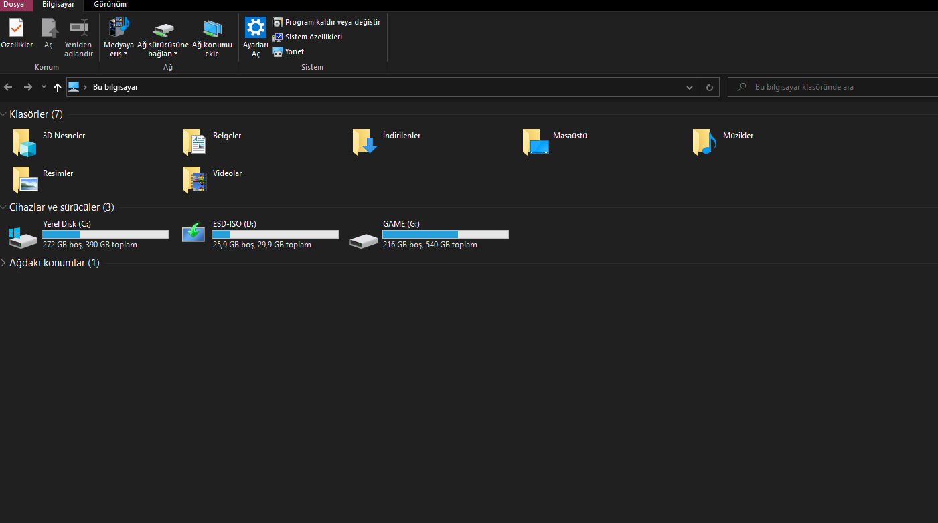The image size is (938, 523).
Task: Expand Ağ sürücüsüne bağlan dropdown arrow
Action: [175, 54]
